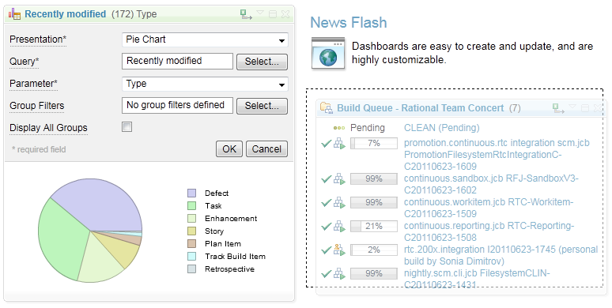Click build icon beside promotion.continuous.rtc build
Image resolution: width=612 pixels, height=308 pixels.
pyautogui.click(x=339, y=144)
